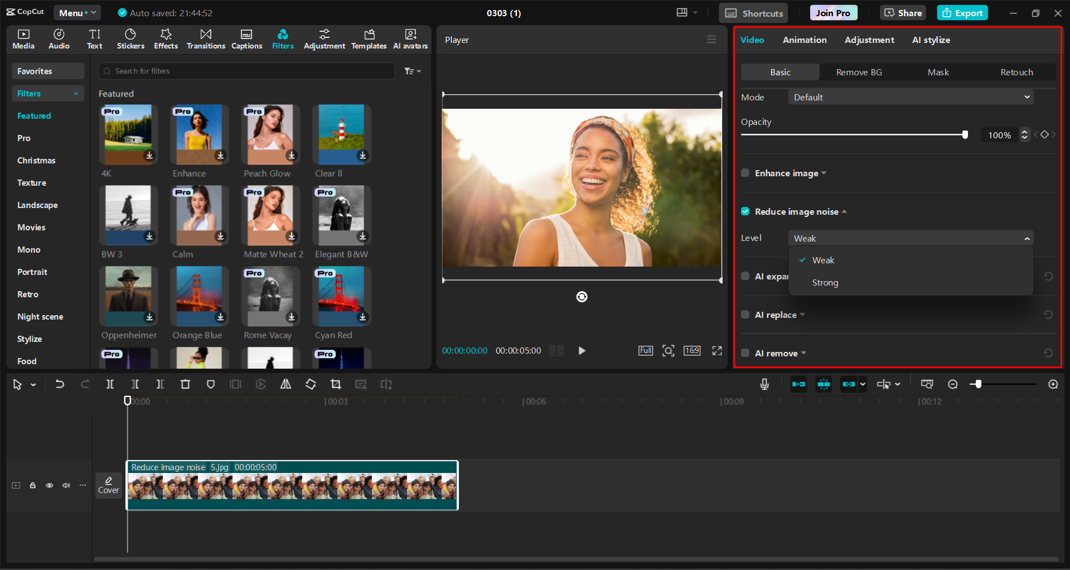The image size is (1070, 570).
Task: Open the Stickers panel
Action: pyautogui.click(x=130, y=39)
